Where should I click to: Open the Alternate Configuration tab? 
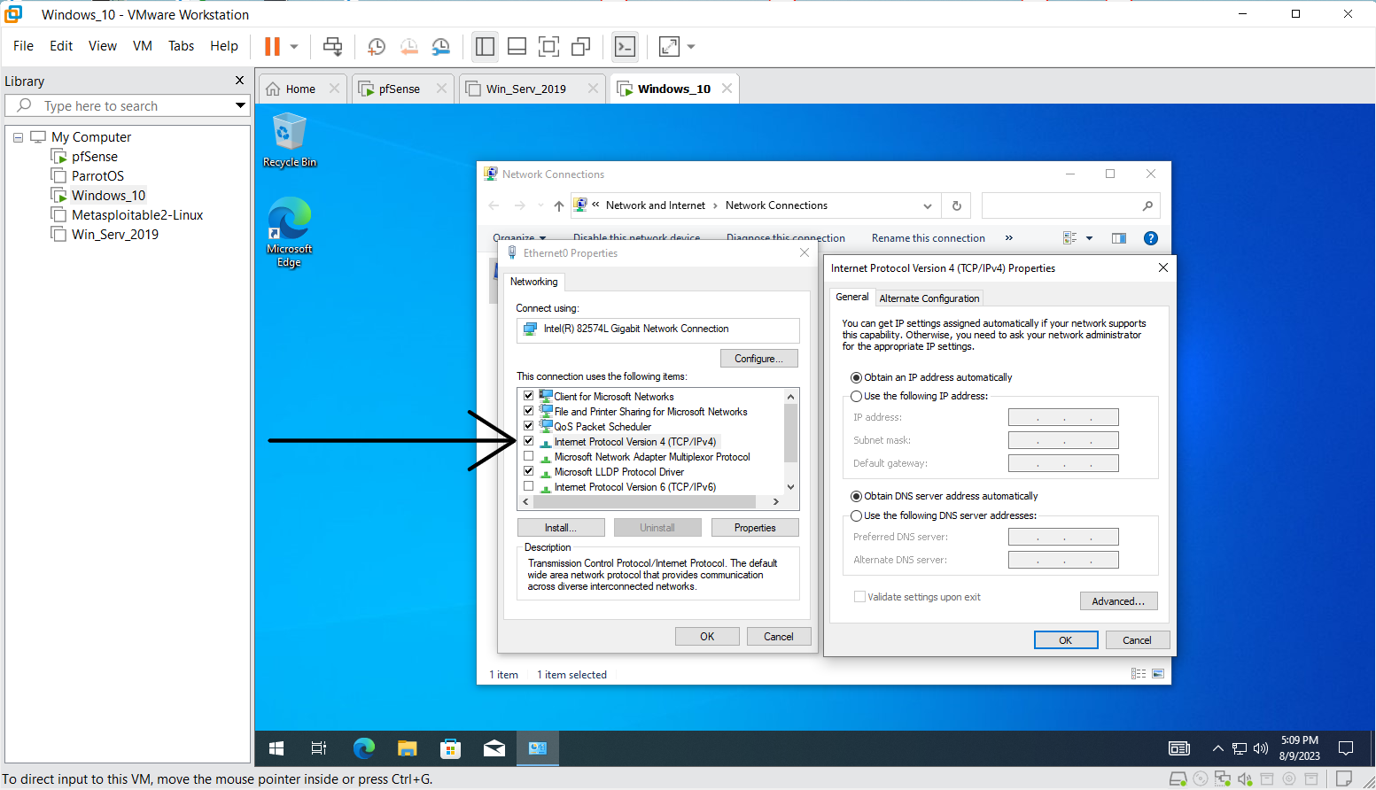929,298
